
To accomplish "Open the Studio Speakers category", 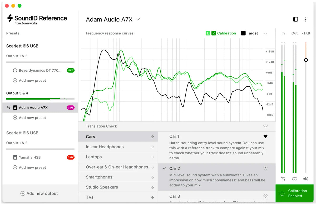I will [x=118, y=187].
